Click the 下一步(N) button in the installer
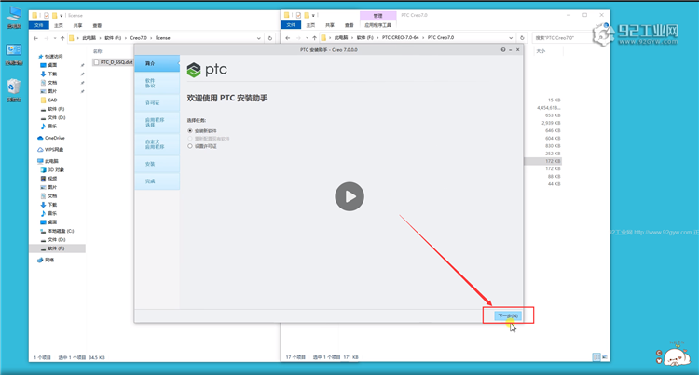 pos(508,315)
